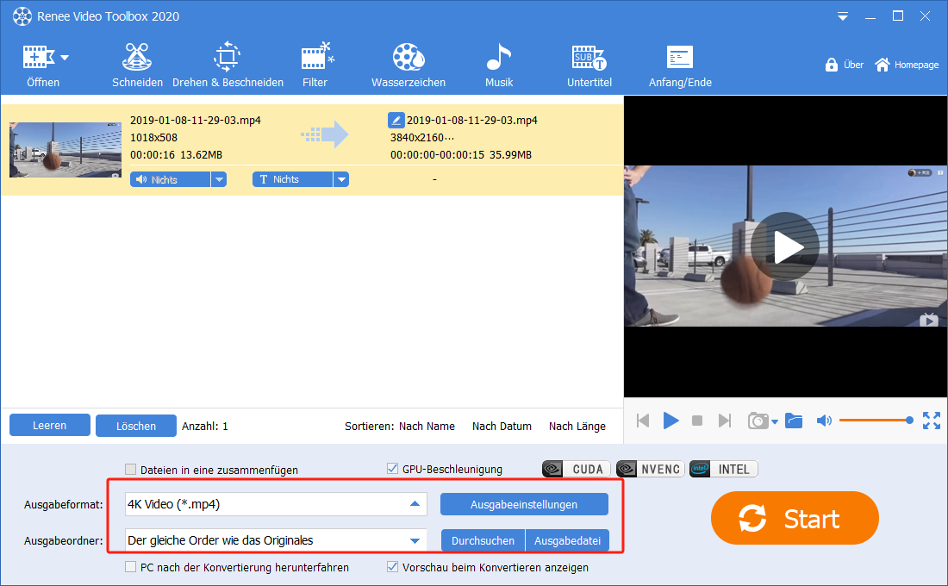
Task: Click the CUDA badge
Action: 577,470
